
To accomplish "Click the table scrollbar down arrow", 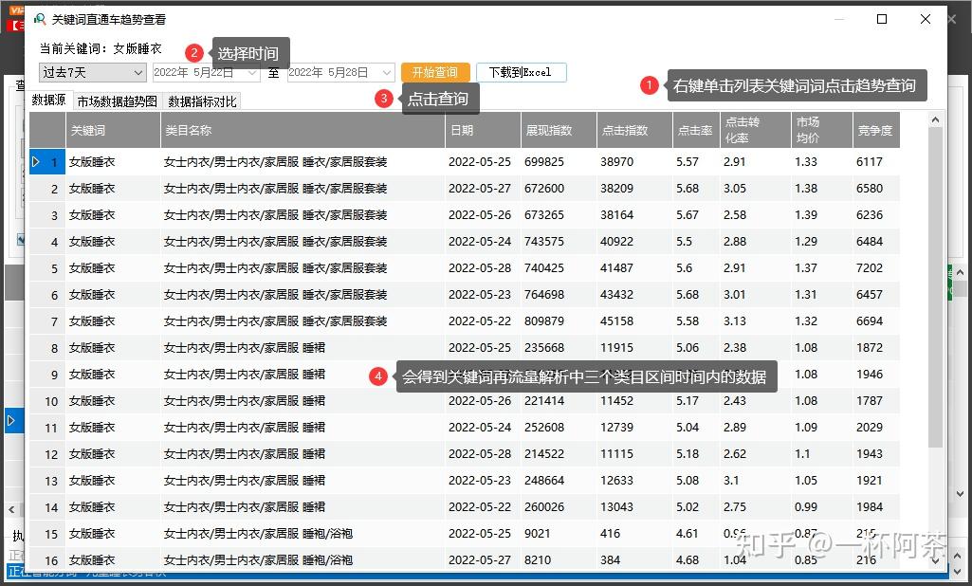I will tap(935, 560).
